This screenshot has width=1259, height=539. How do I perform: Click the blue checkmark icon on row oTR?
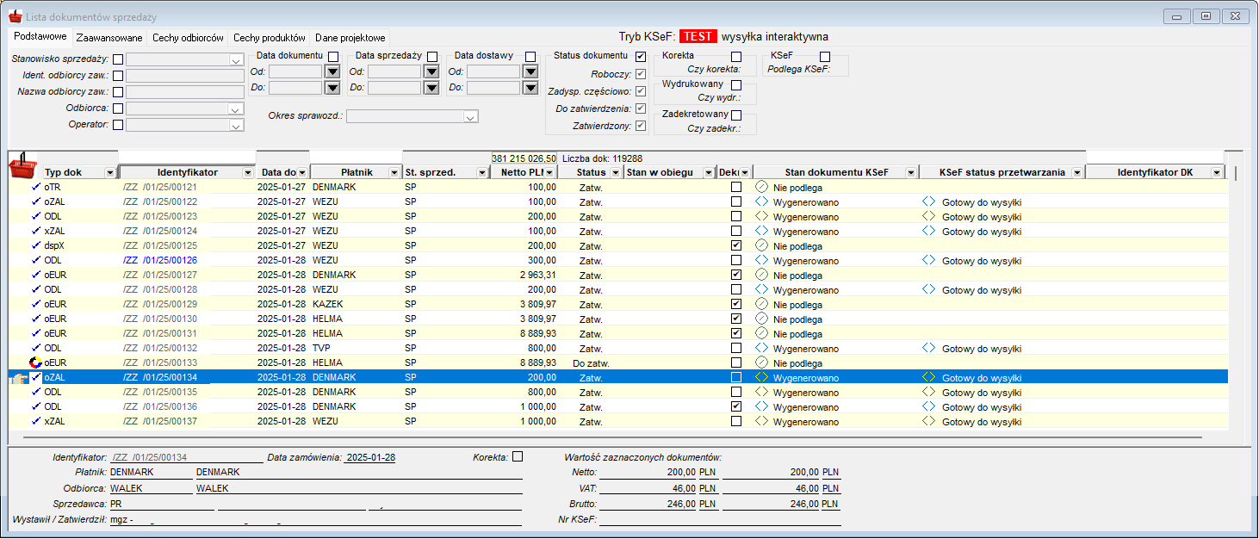pos(35,187)
